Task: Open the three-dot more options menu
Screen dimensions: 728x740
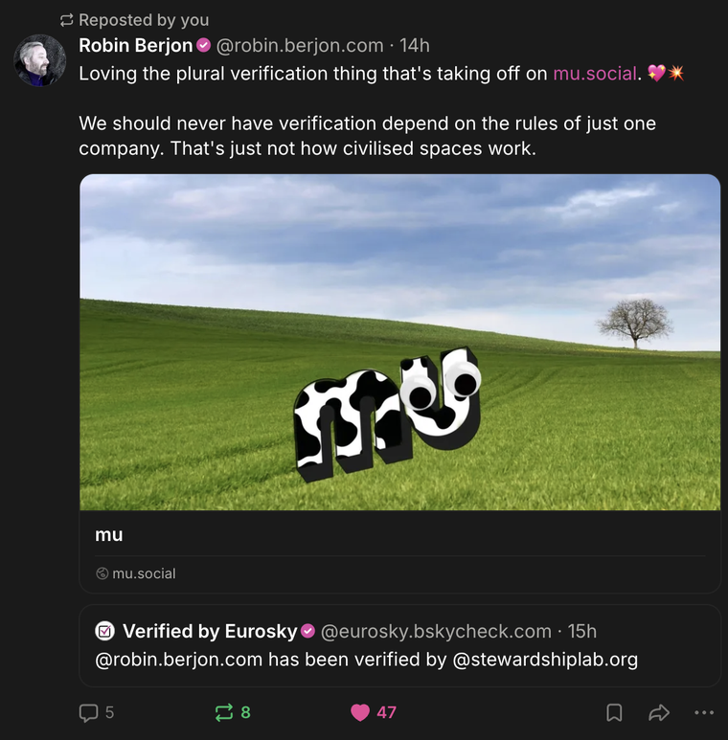Action: click(704, 712)
